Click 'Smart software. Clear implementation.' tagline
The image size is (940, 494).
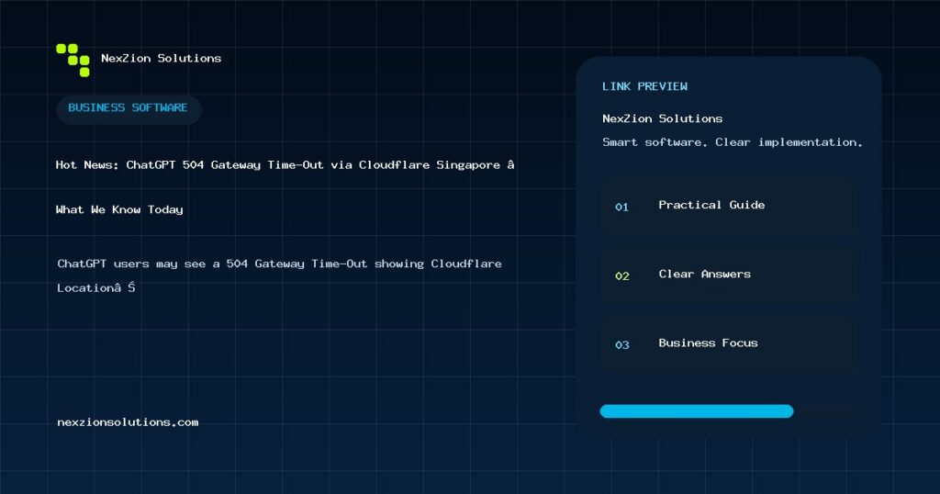point(732,142)
